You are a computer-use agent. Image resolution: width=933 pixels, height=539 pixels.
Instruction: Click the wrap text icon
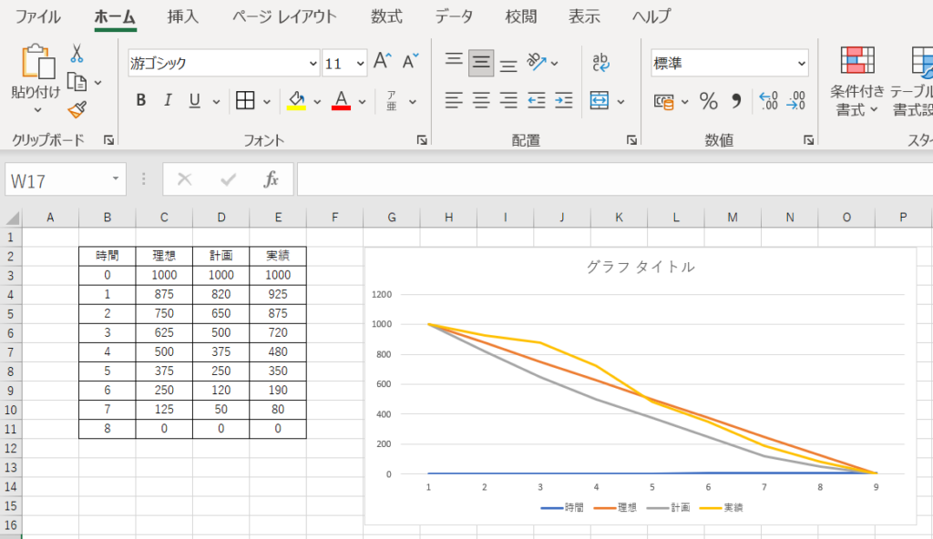(x=600, y=62)
